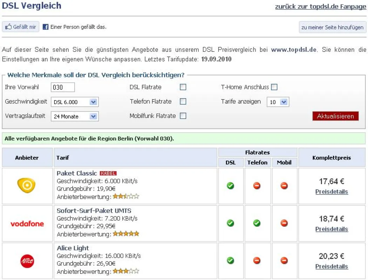Open the Sofort-Surf-Paket UMTS tariff title
The width and height of the screenshot is (368, 280).
(94, 211)
